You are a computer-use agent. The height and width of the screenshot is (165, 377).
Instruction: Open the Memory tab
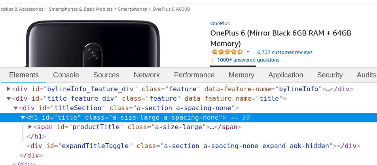click(x=241, y=75)
